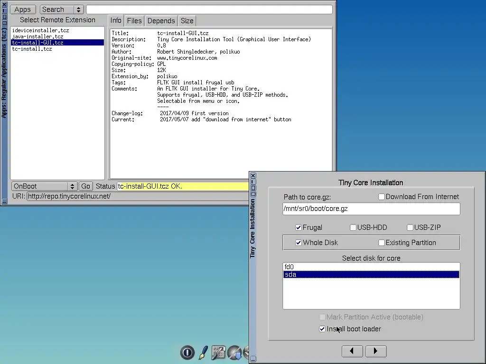The image size is (486, 364).
Task: Toggle the Frugal install option
Action: (x=299, y=227)
